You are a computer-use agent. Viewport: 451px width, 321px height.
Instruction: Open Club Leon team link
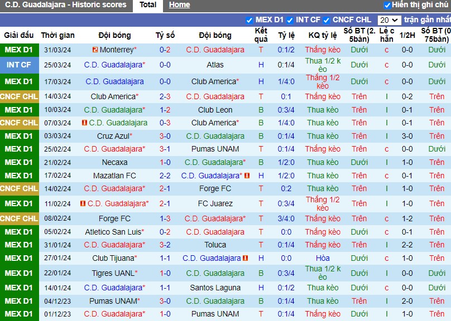tap(215, 110)
